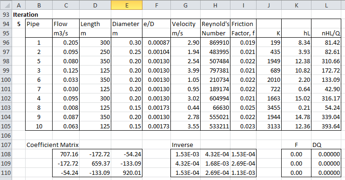345x180 pixels.
Task: Click flow value 0.033
Action: click(66, 80)
